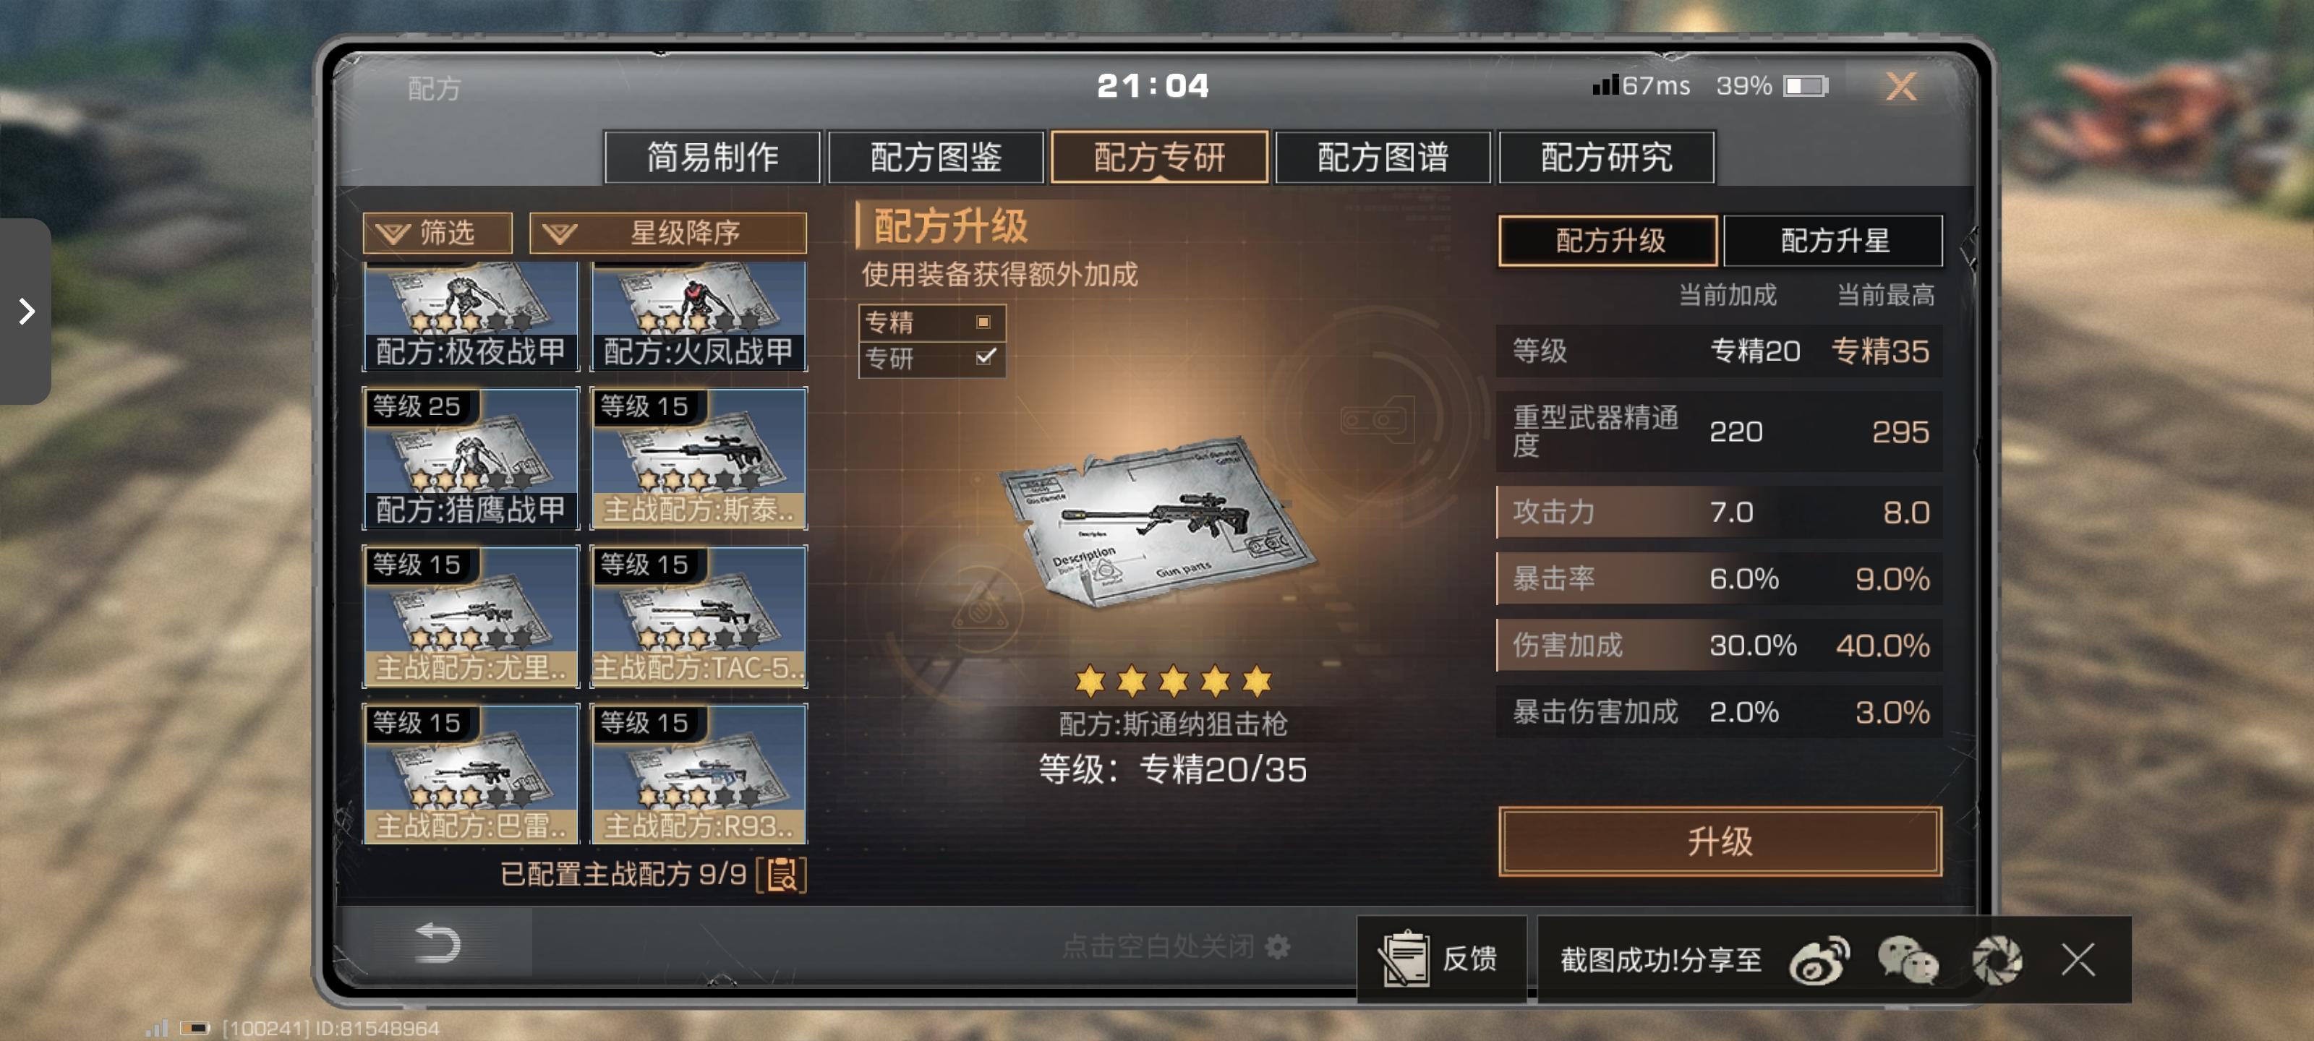Share screenshot to Weibo
2314x1041 pixels.
pos(1819,960)
